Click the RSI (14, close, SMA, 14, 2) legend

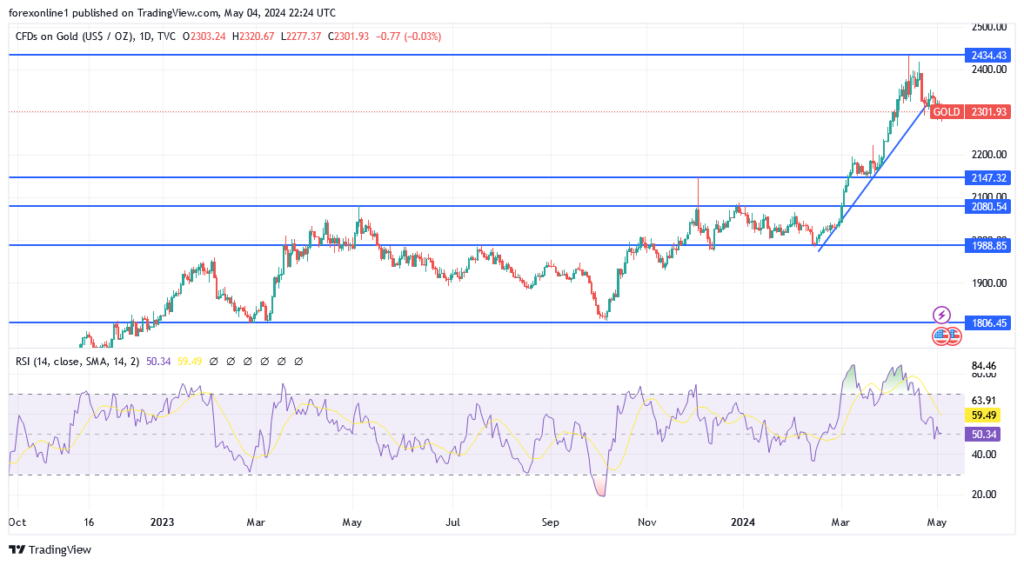click(77, 362)
